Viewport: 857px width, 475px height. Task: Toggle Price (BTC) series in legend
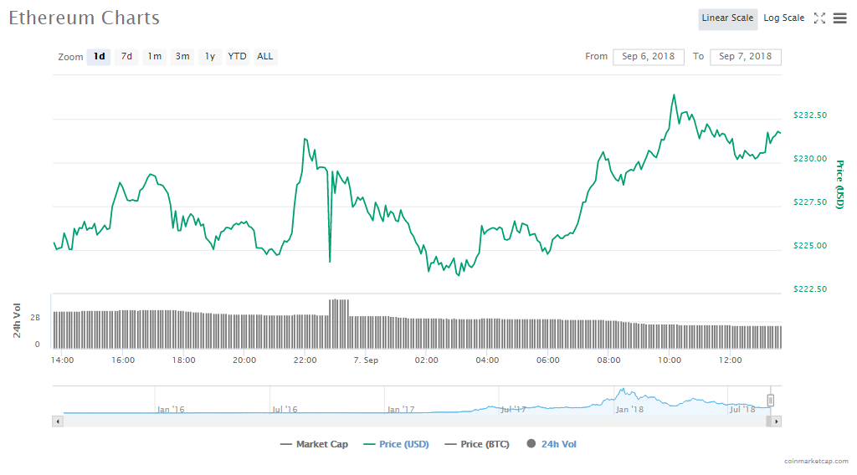477,444
